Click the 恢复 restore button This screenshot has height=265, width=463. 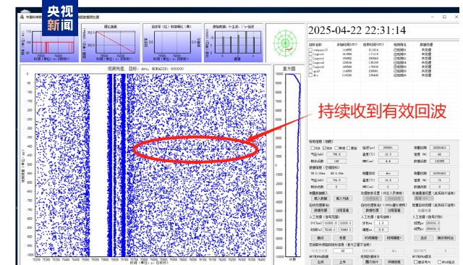342,237
